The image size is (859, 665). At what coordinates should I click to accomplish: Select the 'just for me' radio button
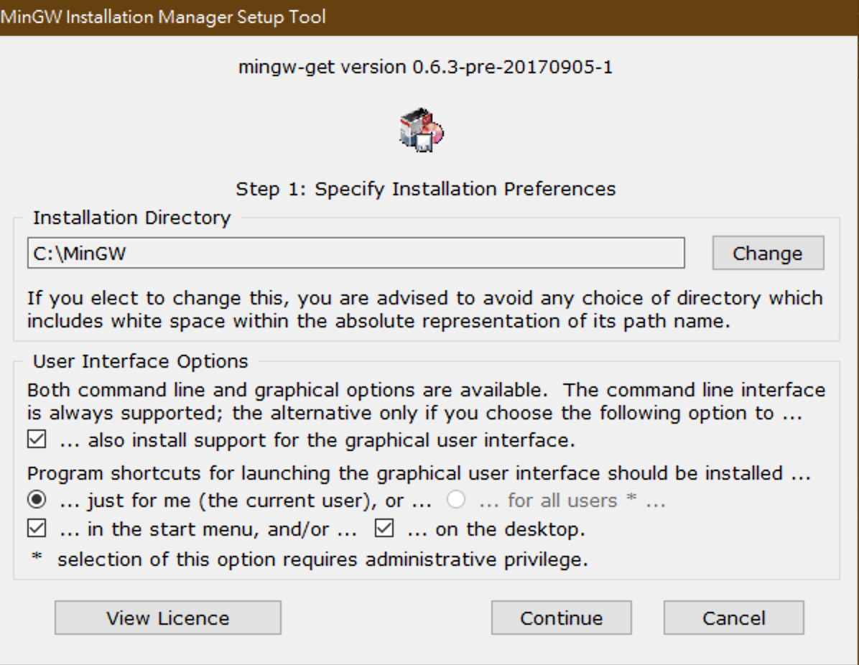[37, 500]
